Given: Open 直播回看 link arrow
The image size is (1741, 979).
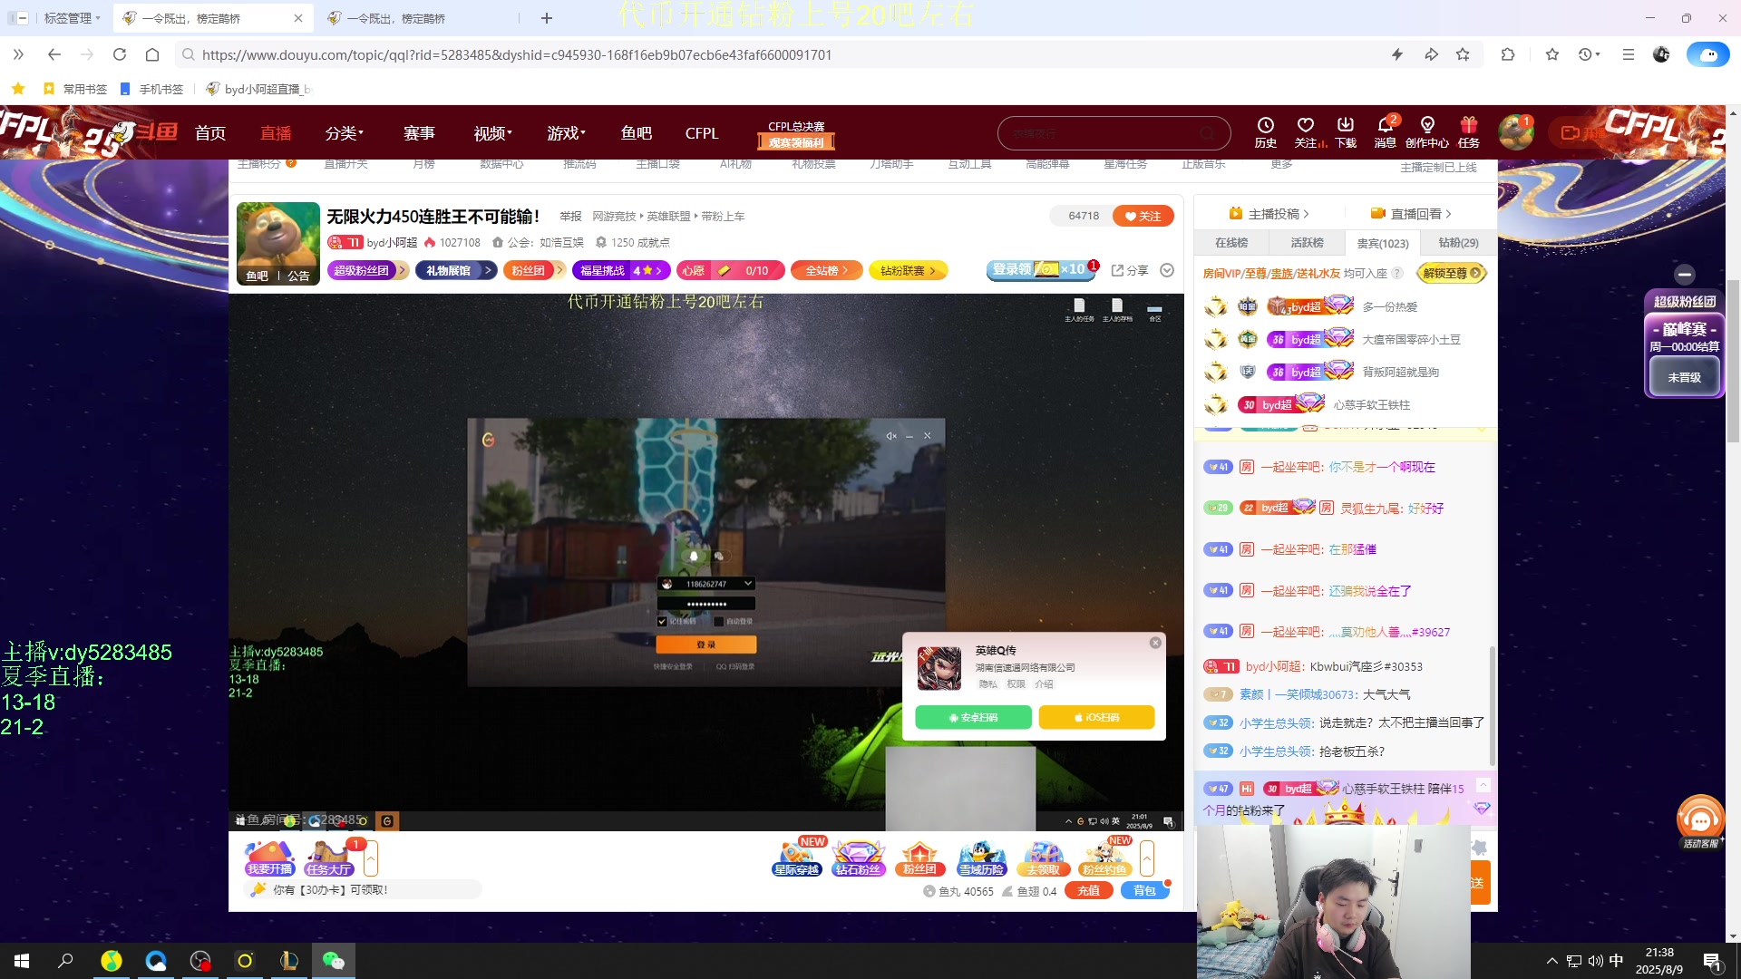Looking at the screenshot, I should tap(1411, 214).
